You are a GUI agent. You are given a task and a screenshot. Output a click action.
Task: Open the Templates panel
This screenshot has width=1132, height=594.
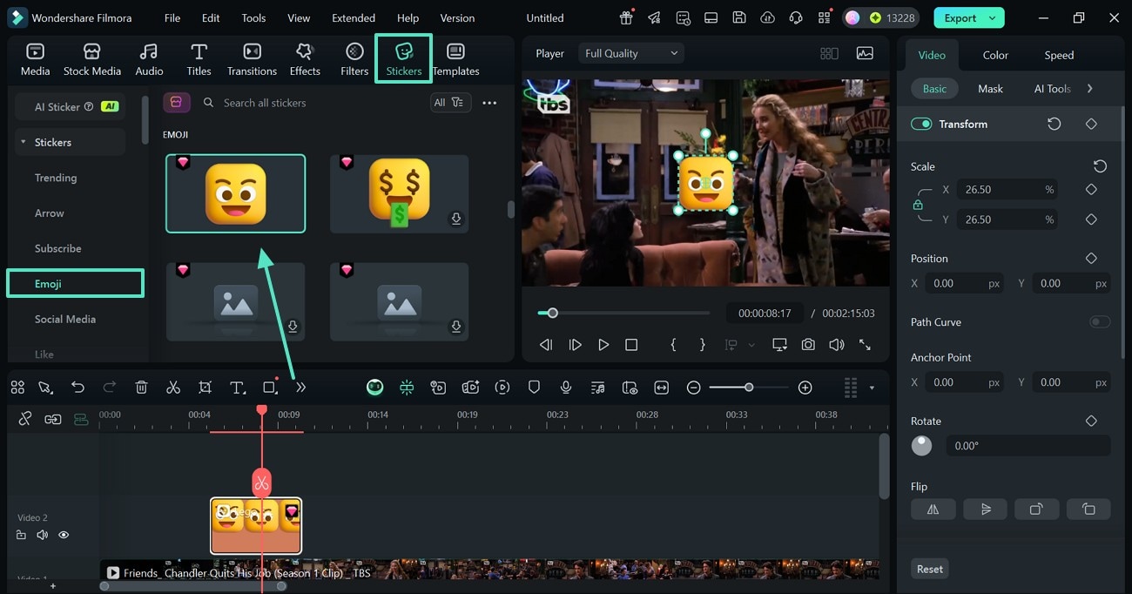(x=455, y=58)
